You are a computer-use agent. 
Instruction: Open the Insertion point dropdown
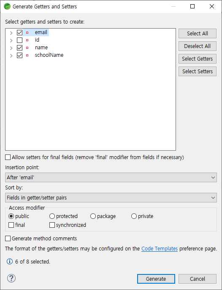point(111,177)
